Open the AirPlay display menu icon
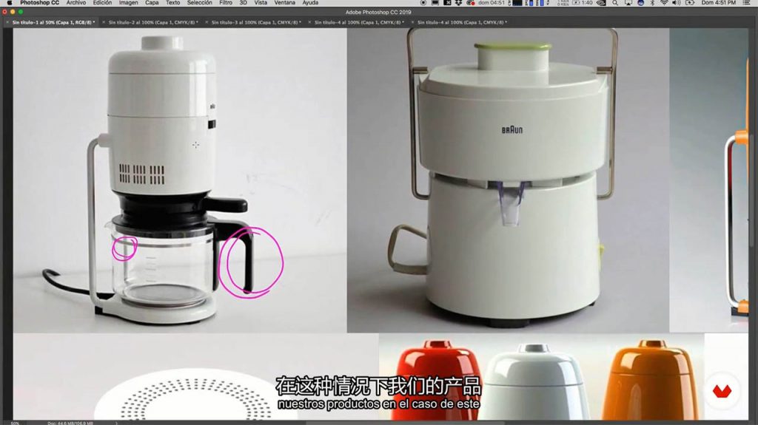The height and width of the screenshot is (425, 758). pyautogui.click(x=628, y=3)
